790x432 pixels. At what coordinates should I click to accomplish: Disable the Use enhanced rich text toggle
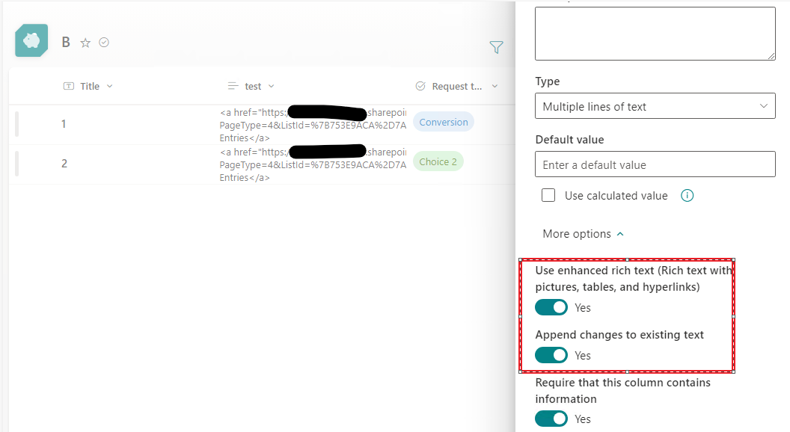pyautogui.click(x=551, y=307)
